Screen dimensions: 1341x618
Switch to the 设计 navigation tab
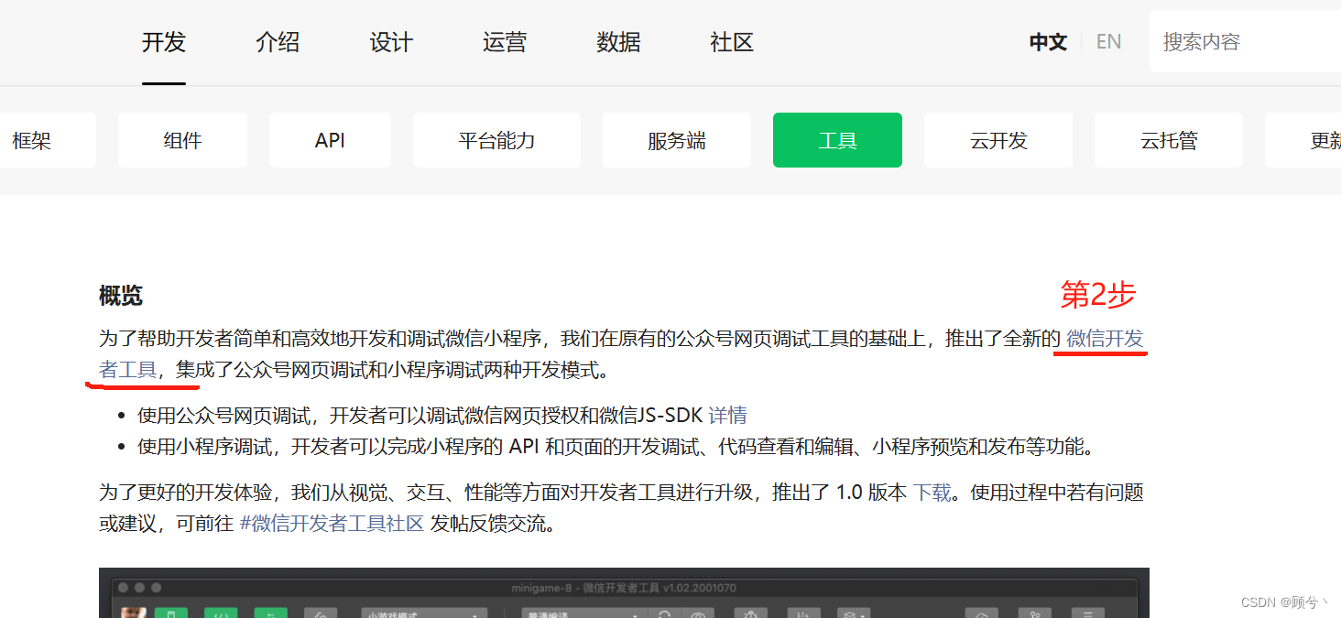[391, 42]
